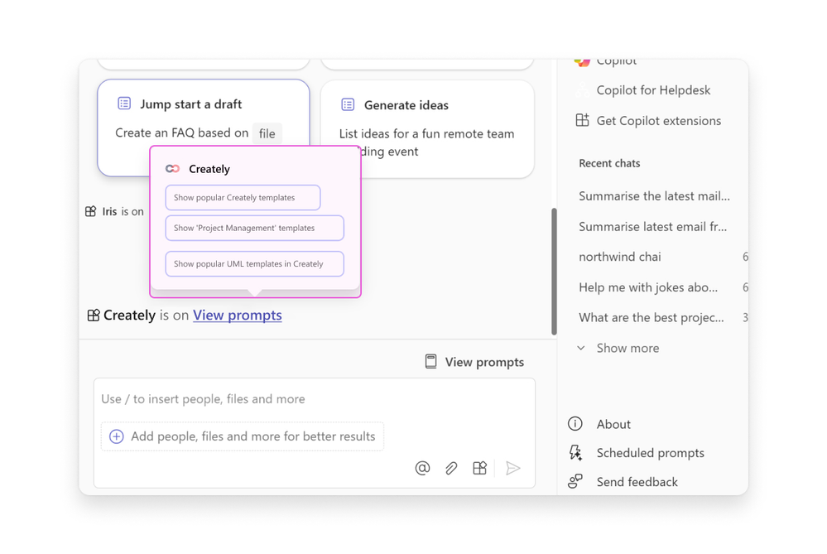
Task: Select 'Show popular UML templates in Creately'
Action: [x=255, y=264]
